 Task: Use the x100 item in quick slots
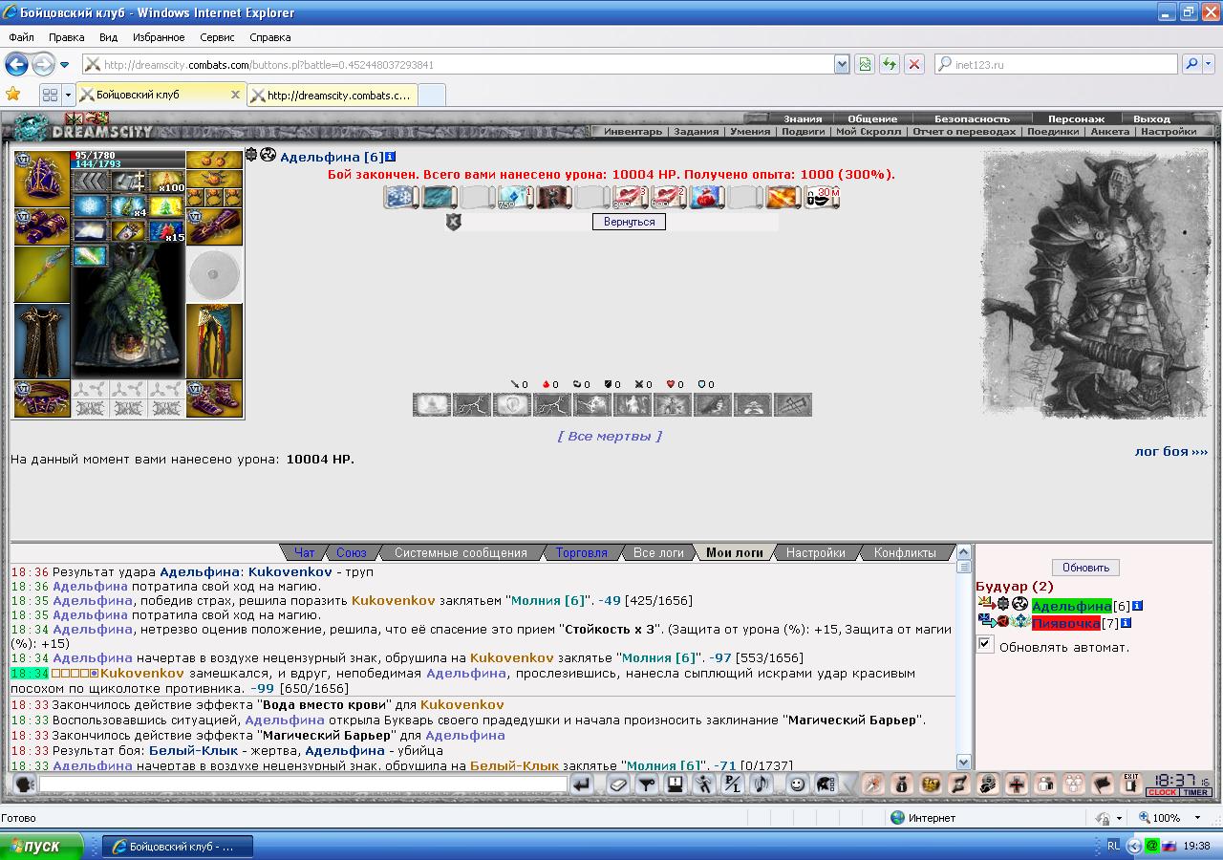tap(166, 182)
